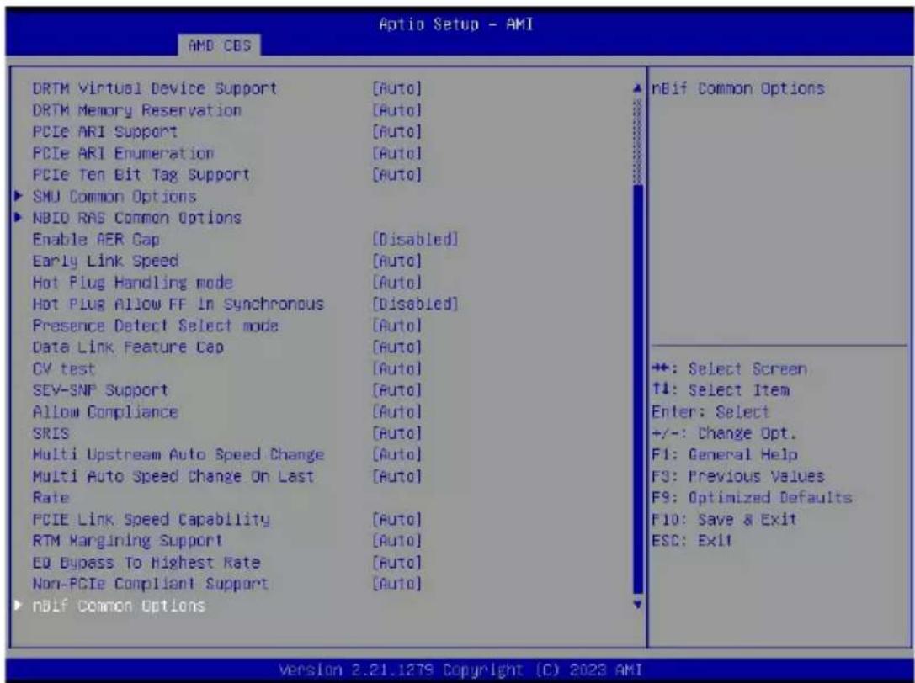Change PCIe Ten Bit Tag Support value
This screenshot has height=683, width=915.
point(396,174)
